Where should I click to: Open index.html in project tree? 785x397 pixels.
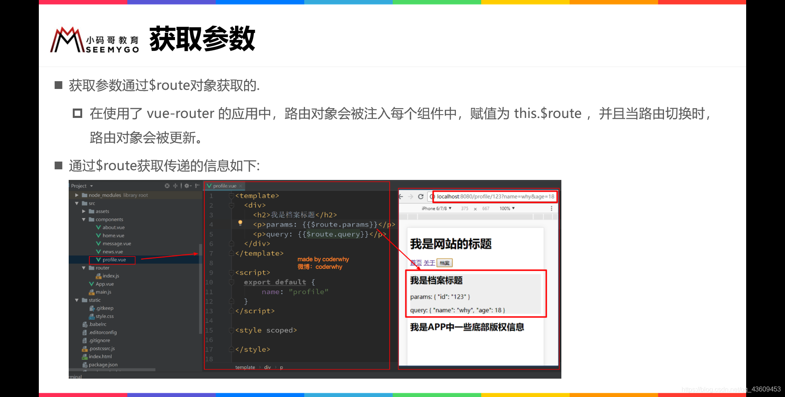[97, 357]
